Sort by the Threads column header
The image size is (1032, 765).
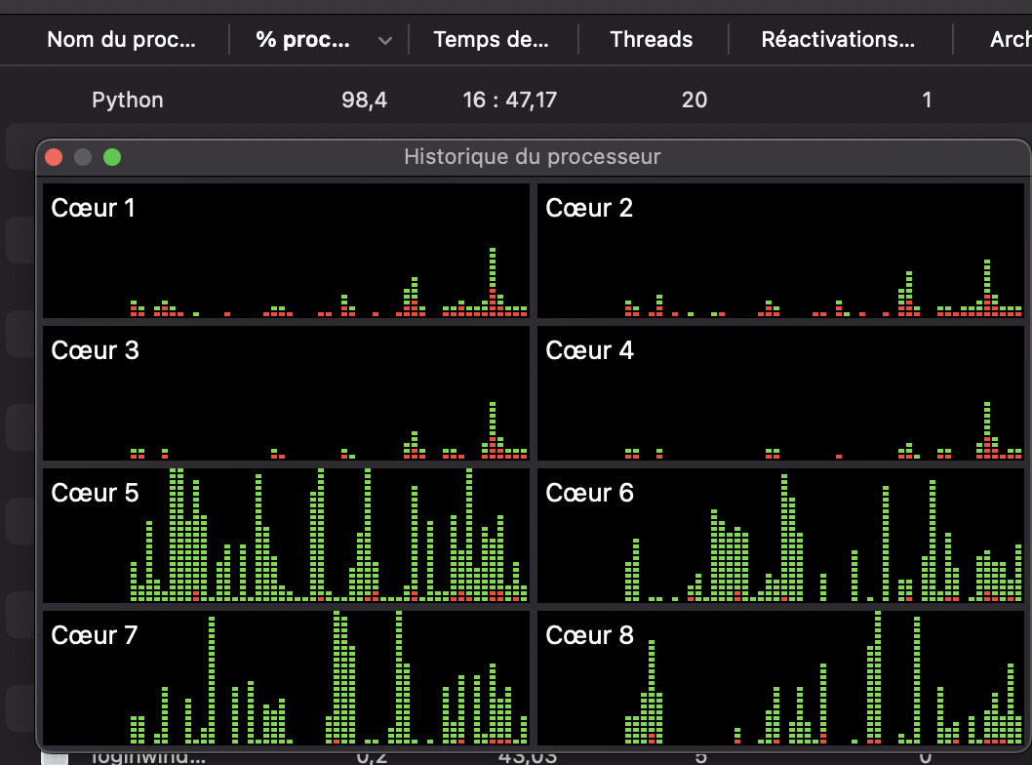click(651, 39)
